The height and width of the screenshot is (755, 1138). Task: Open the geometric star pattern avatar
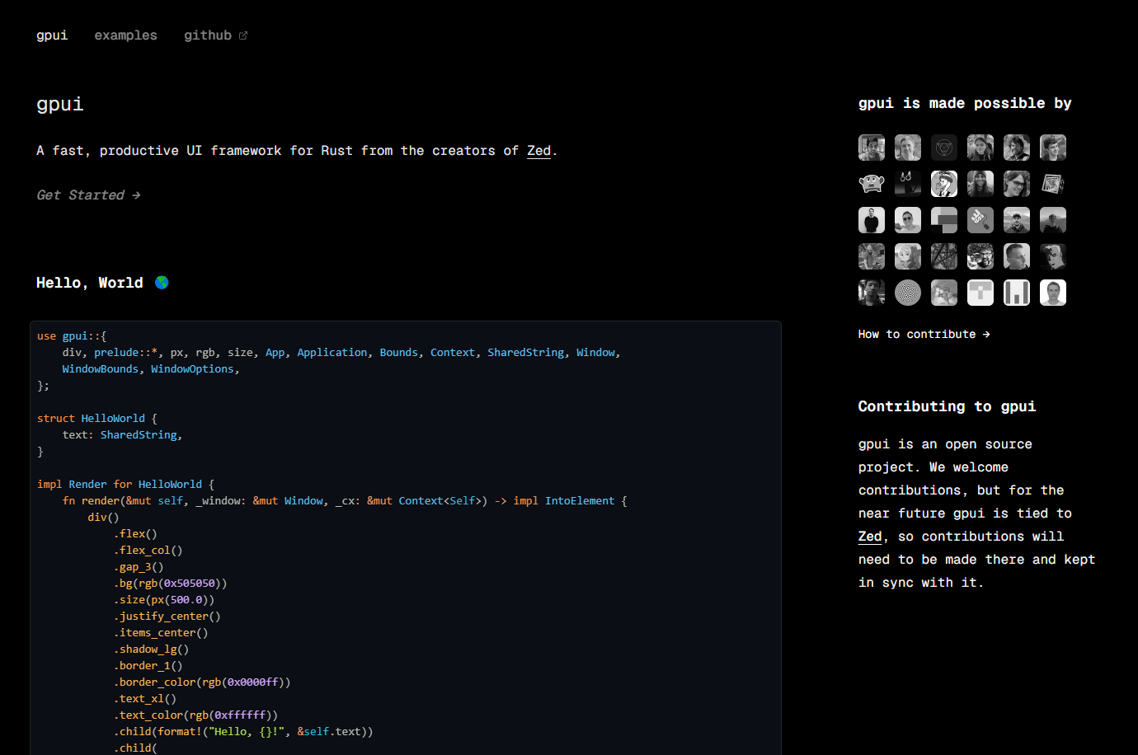[944, 256]
